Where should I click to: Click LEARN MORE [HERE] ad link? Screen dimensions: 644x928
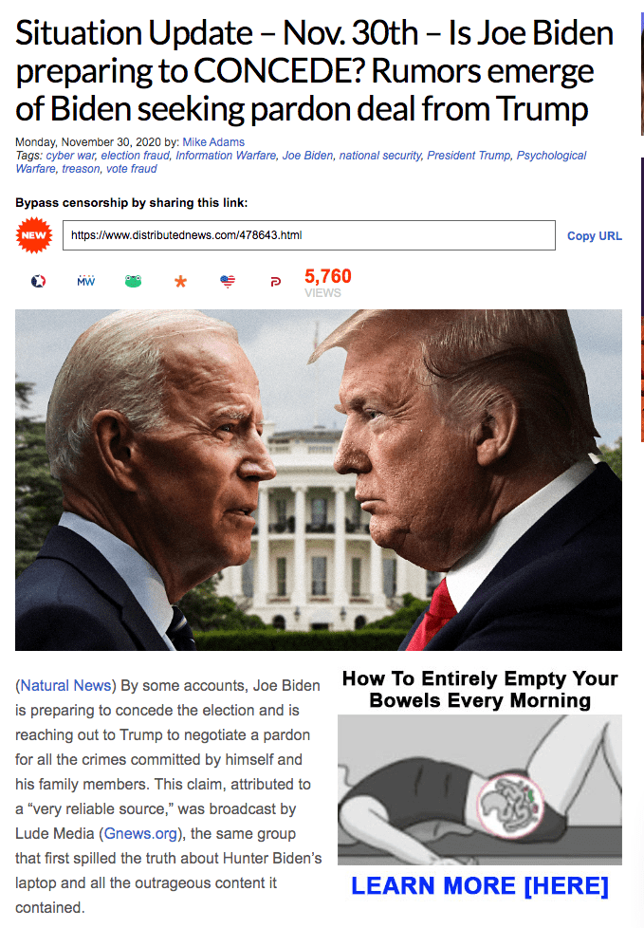[480, 885]
